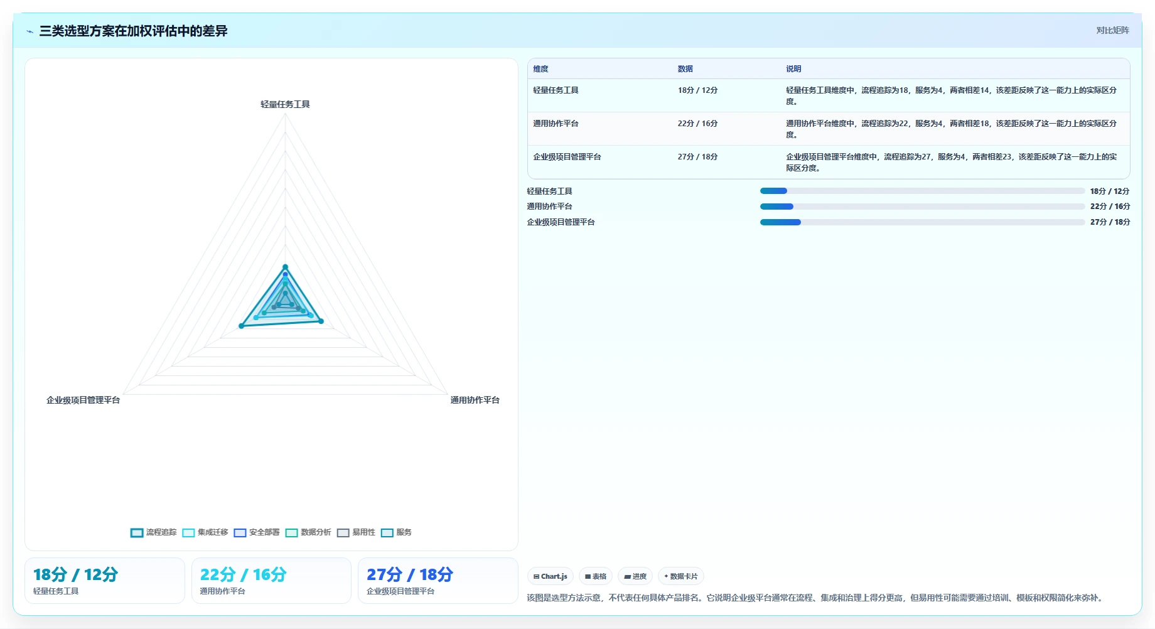Click the 18分 / 12分 progress value label
Screen dimensions: 1155x629
(1109, 191)
